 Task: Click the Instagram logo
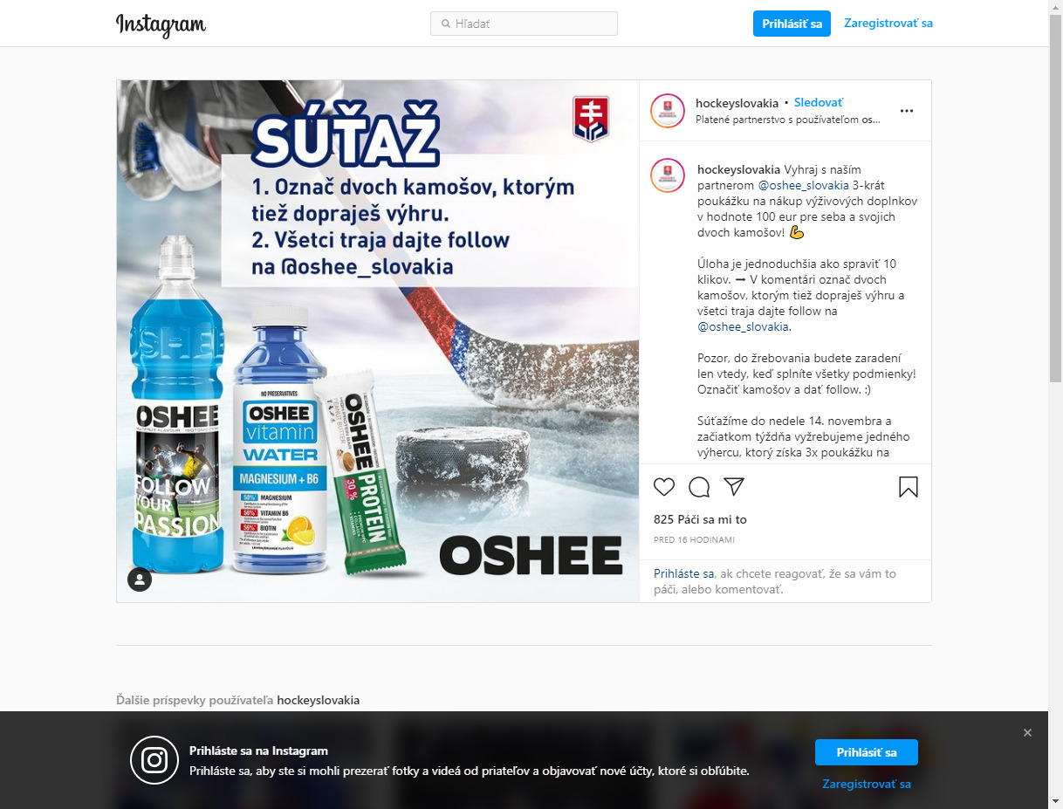click(x=161, y=24)
